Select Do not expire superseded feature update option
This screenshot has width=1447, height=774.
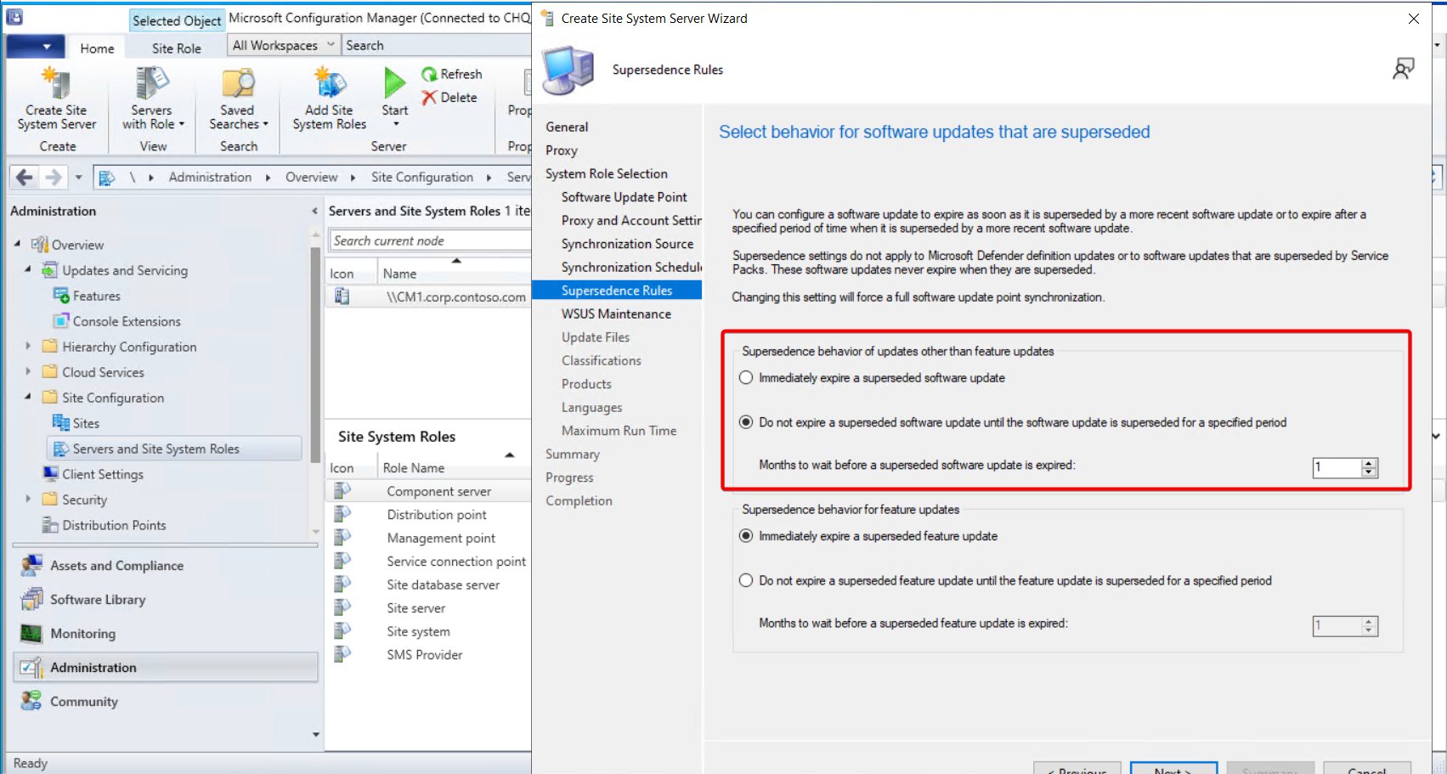click(746, 580)
